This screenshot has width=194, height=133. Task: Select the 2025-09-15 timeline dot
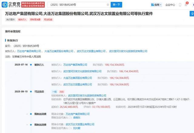(31, 92)
